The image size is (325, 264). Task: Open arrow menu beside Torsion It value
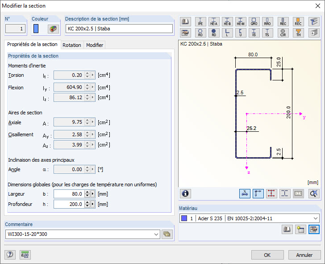(x=93, y=75)
